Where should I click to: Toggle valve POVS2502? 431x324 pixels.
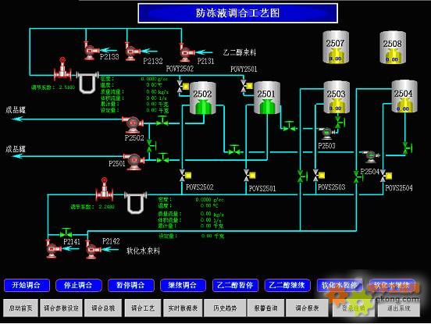tap(185, 176)
